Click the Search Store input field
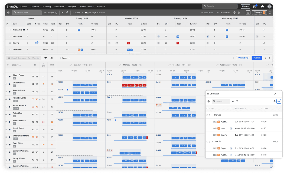This screenshot has height=173, width=284. [x=27, y=12]
